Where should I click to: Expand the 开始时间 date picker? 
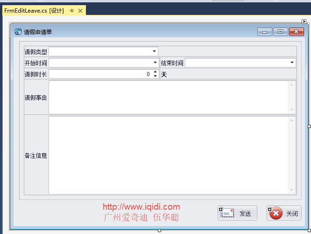tap(155, 63)
